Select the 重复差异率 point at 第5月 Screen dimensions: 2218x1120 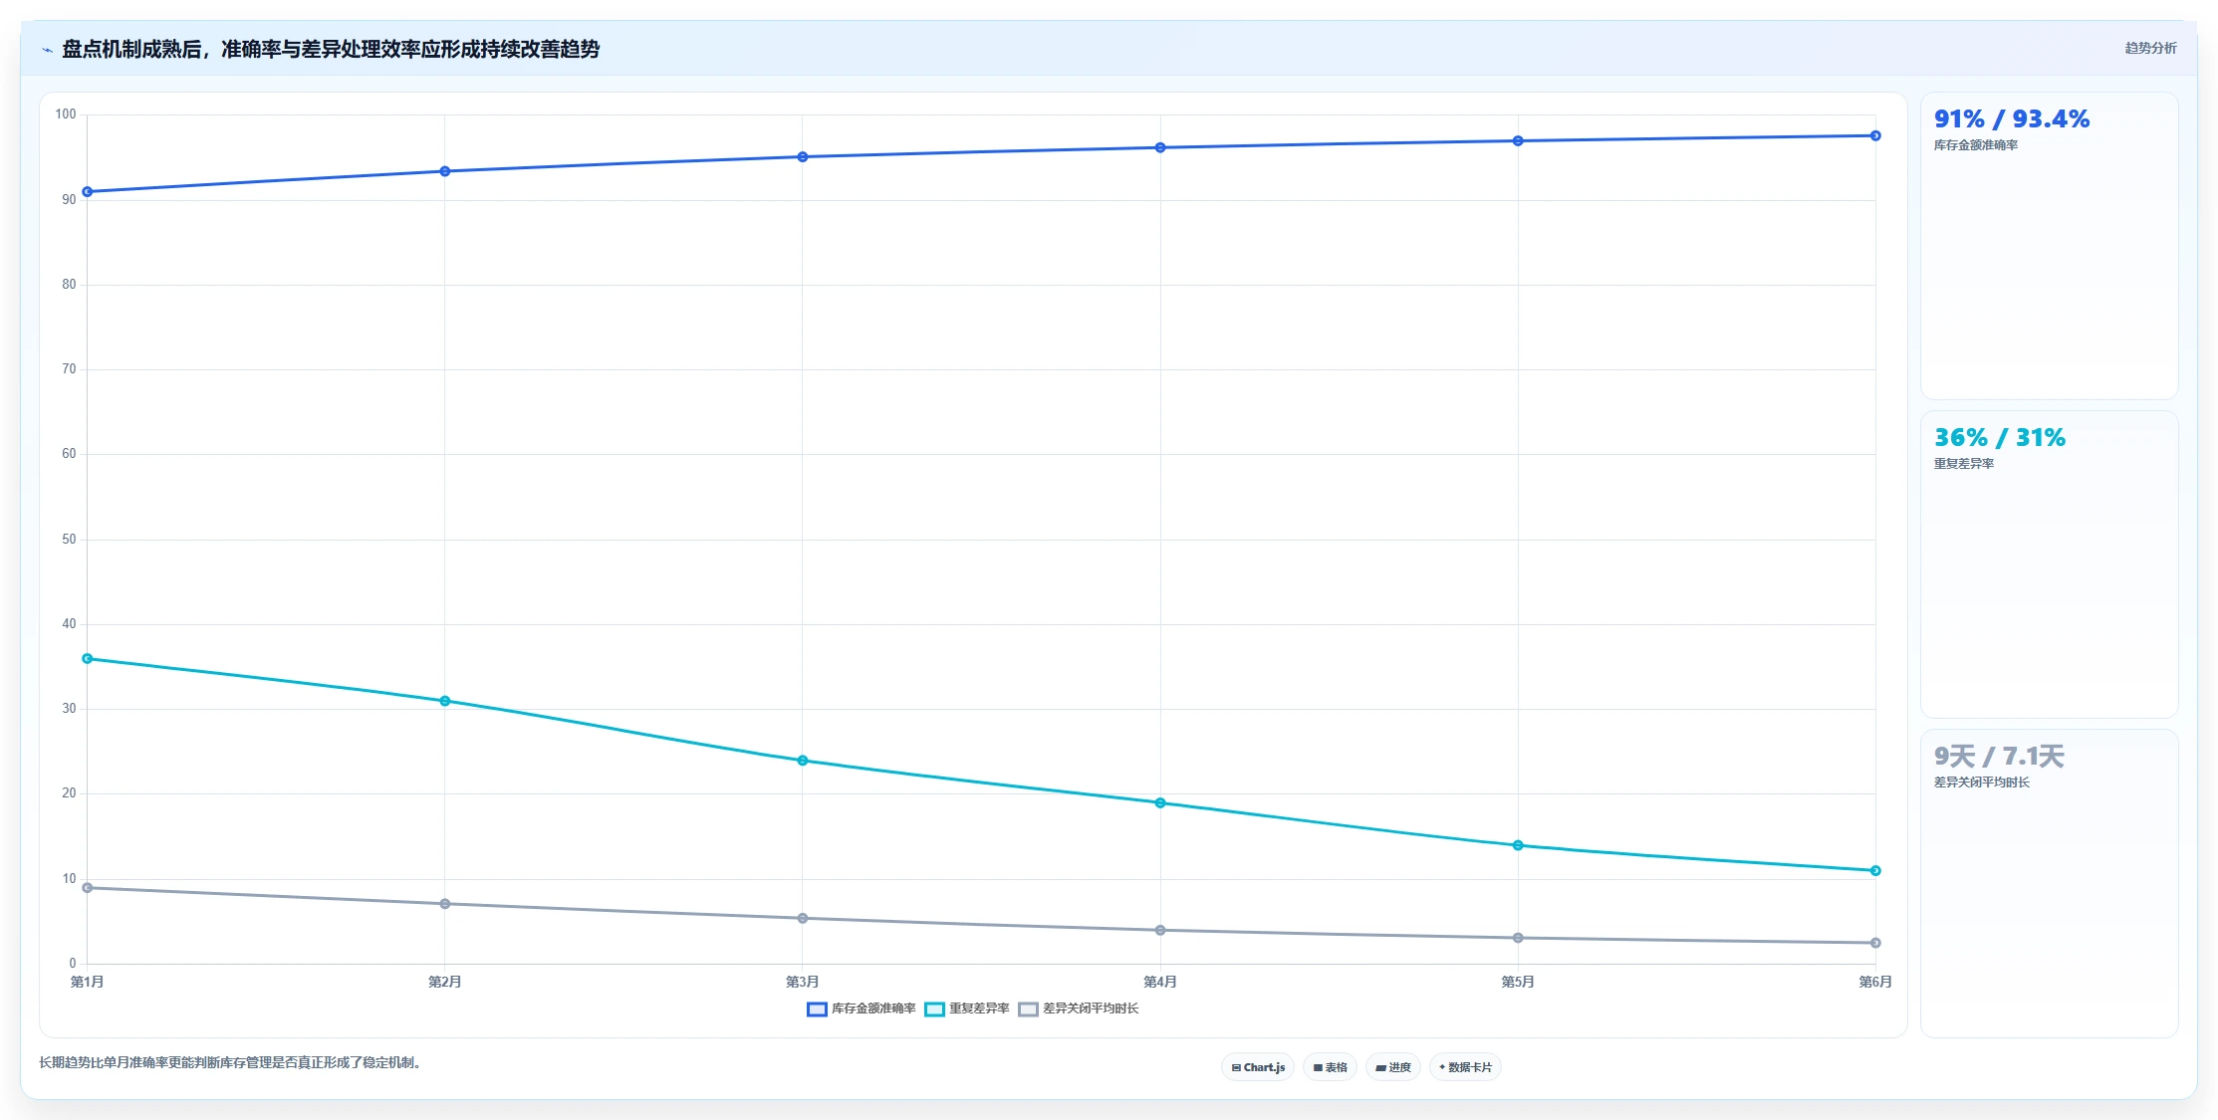1518,845
